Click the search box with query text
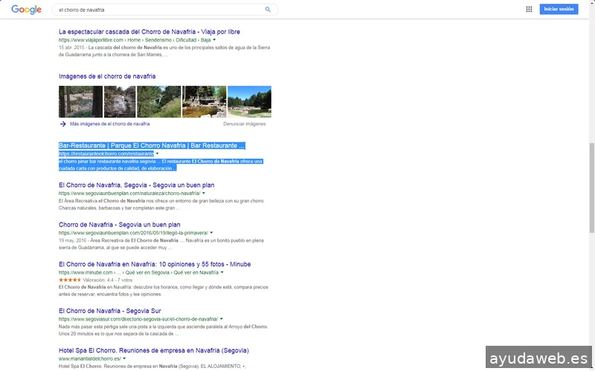The height and width of the screenshot is (371, 595). 156,10
